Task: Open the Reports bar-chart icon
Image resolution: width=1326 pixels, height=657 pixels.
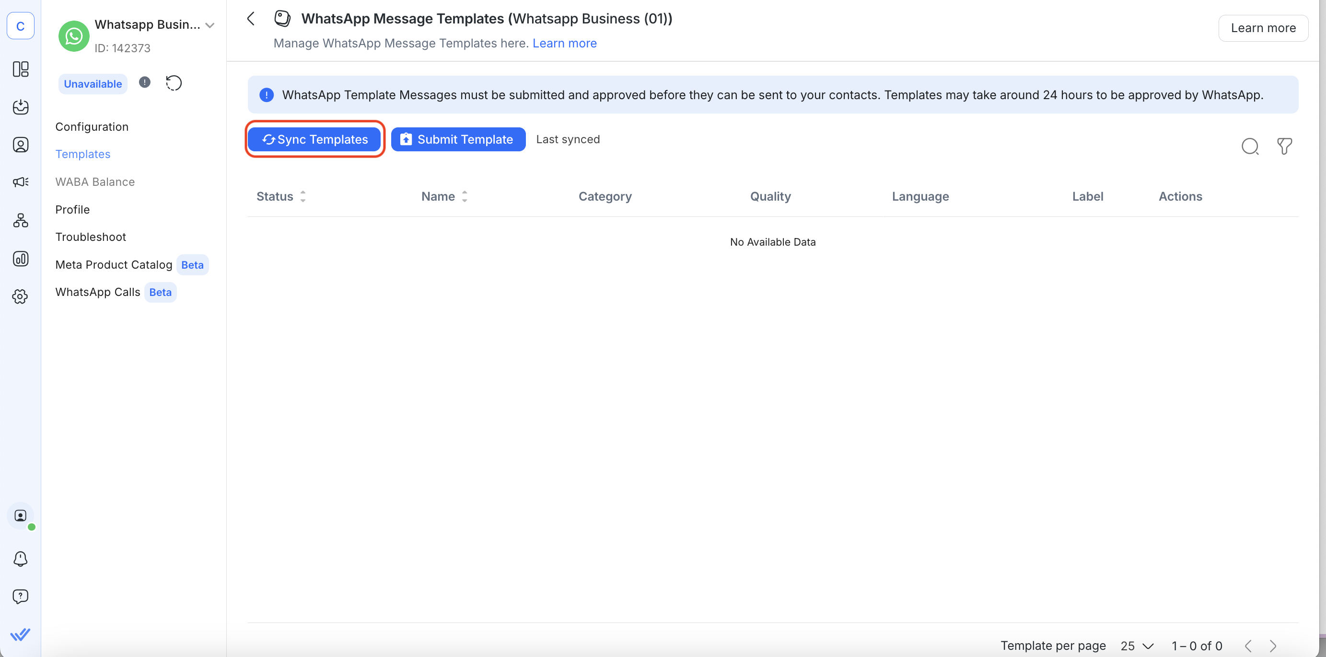Action: point(21,259)
